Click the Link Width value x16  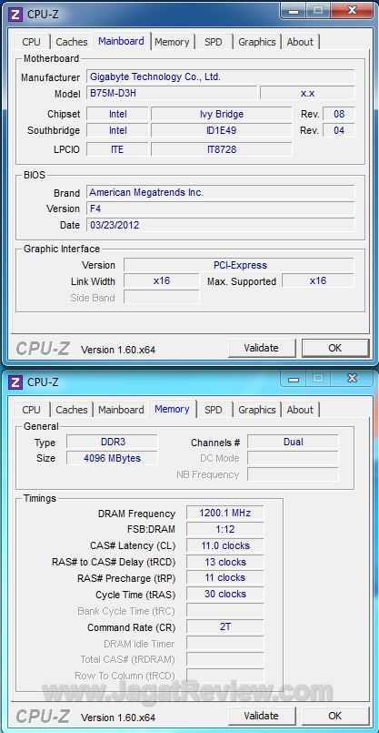(x=162, y=281)
